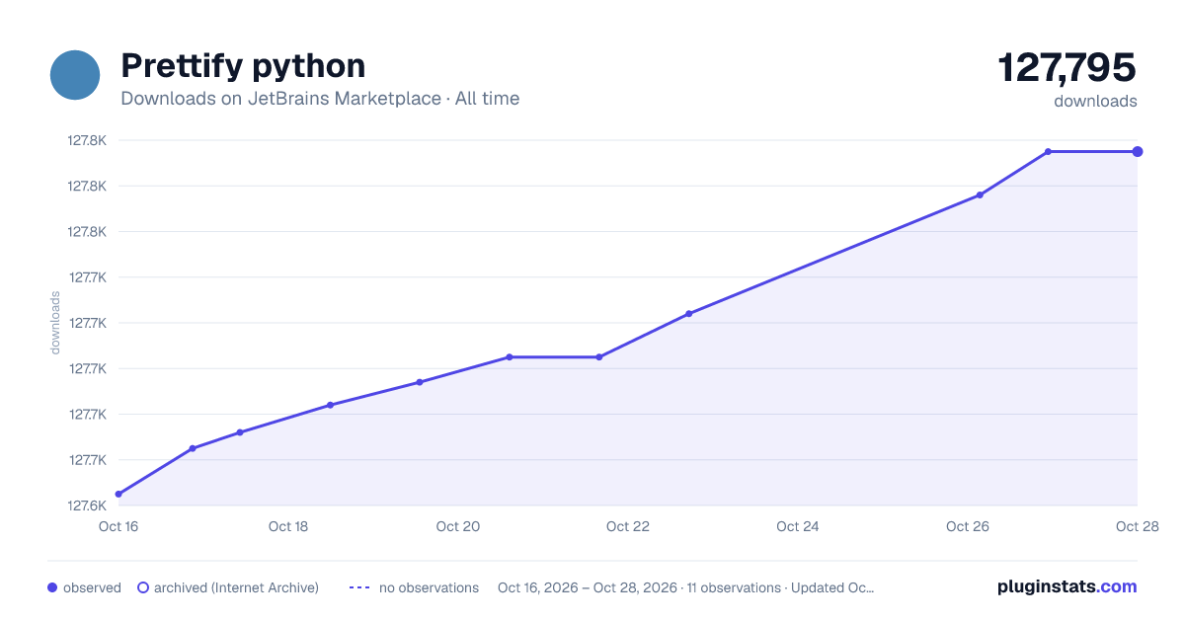This screenshot has width=1185, height=622.
Task: Click the filled 'observed' legend dot
Action: point(52,587)
